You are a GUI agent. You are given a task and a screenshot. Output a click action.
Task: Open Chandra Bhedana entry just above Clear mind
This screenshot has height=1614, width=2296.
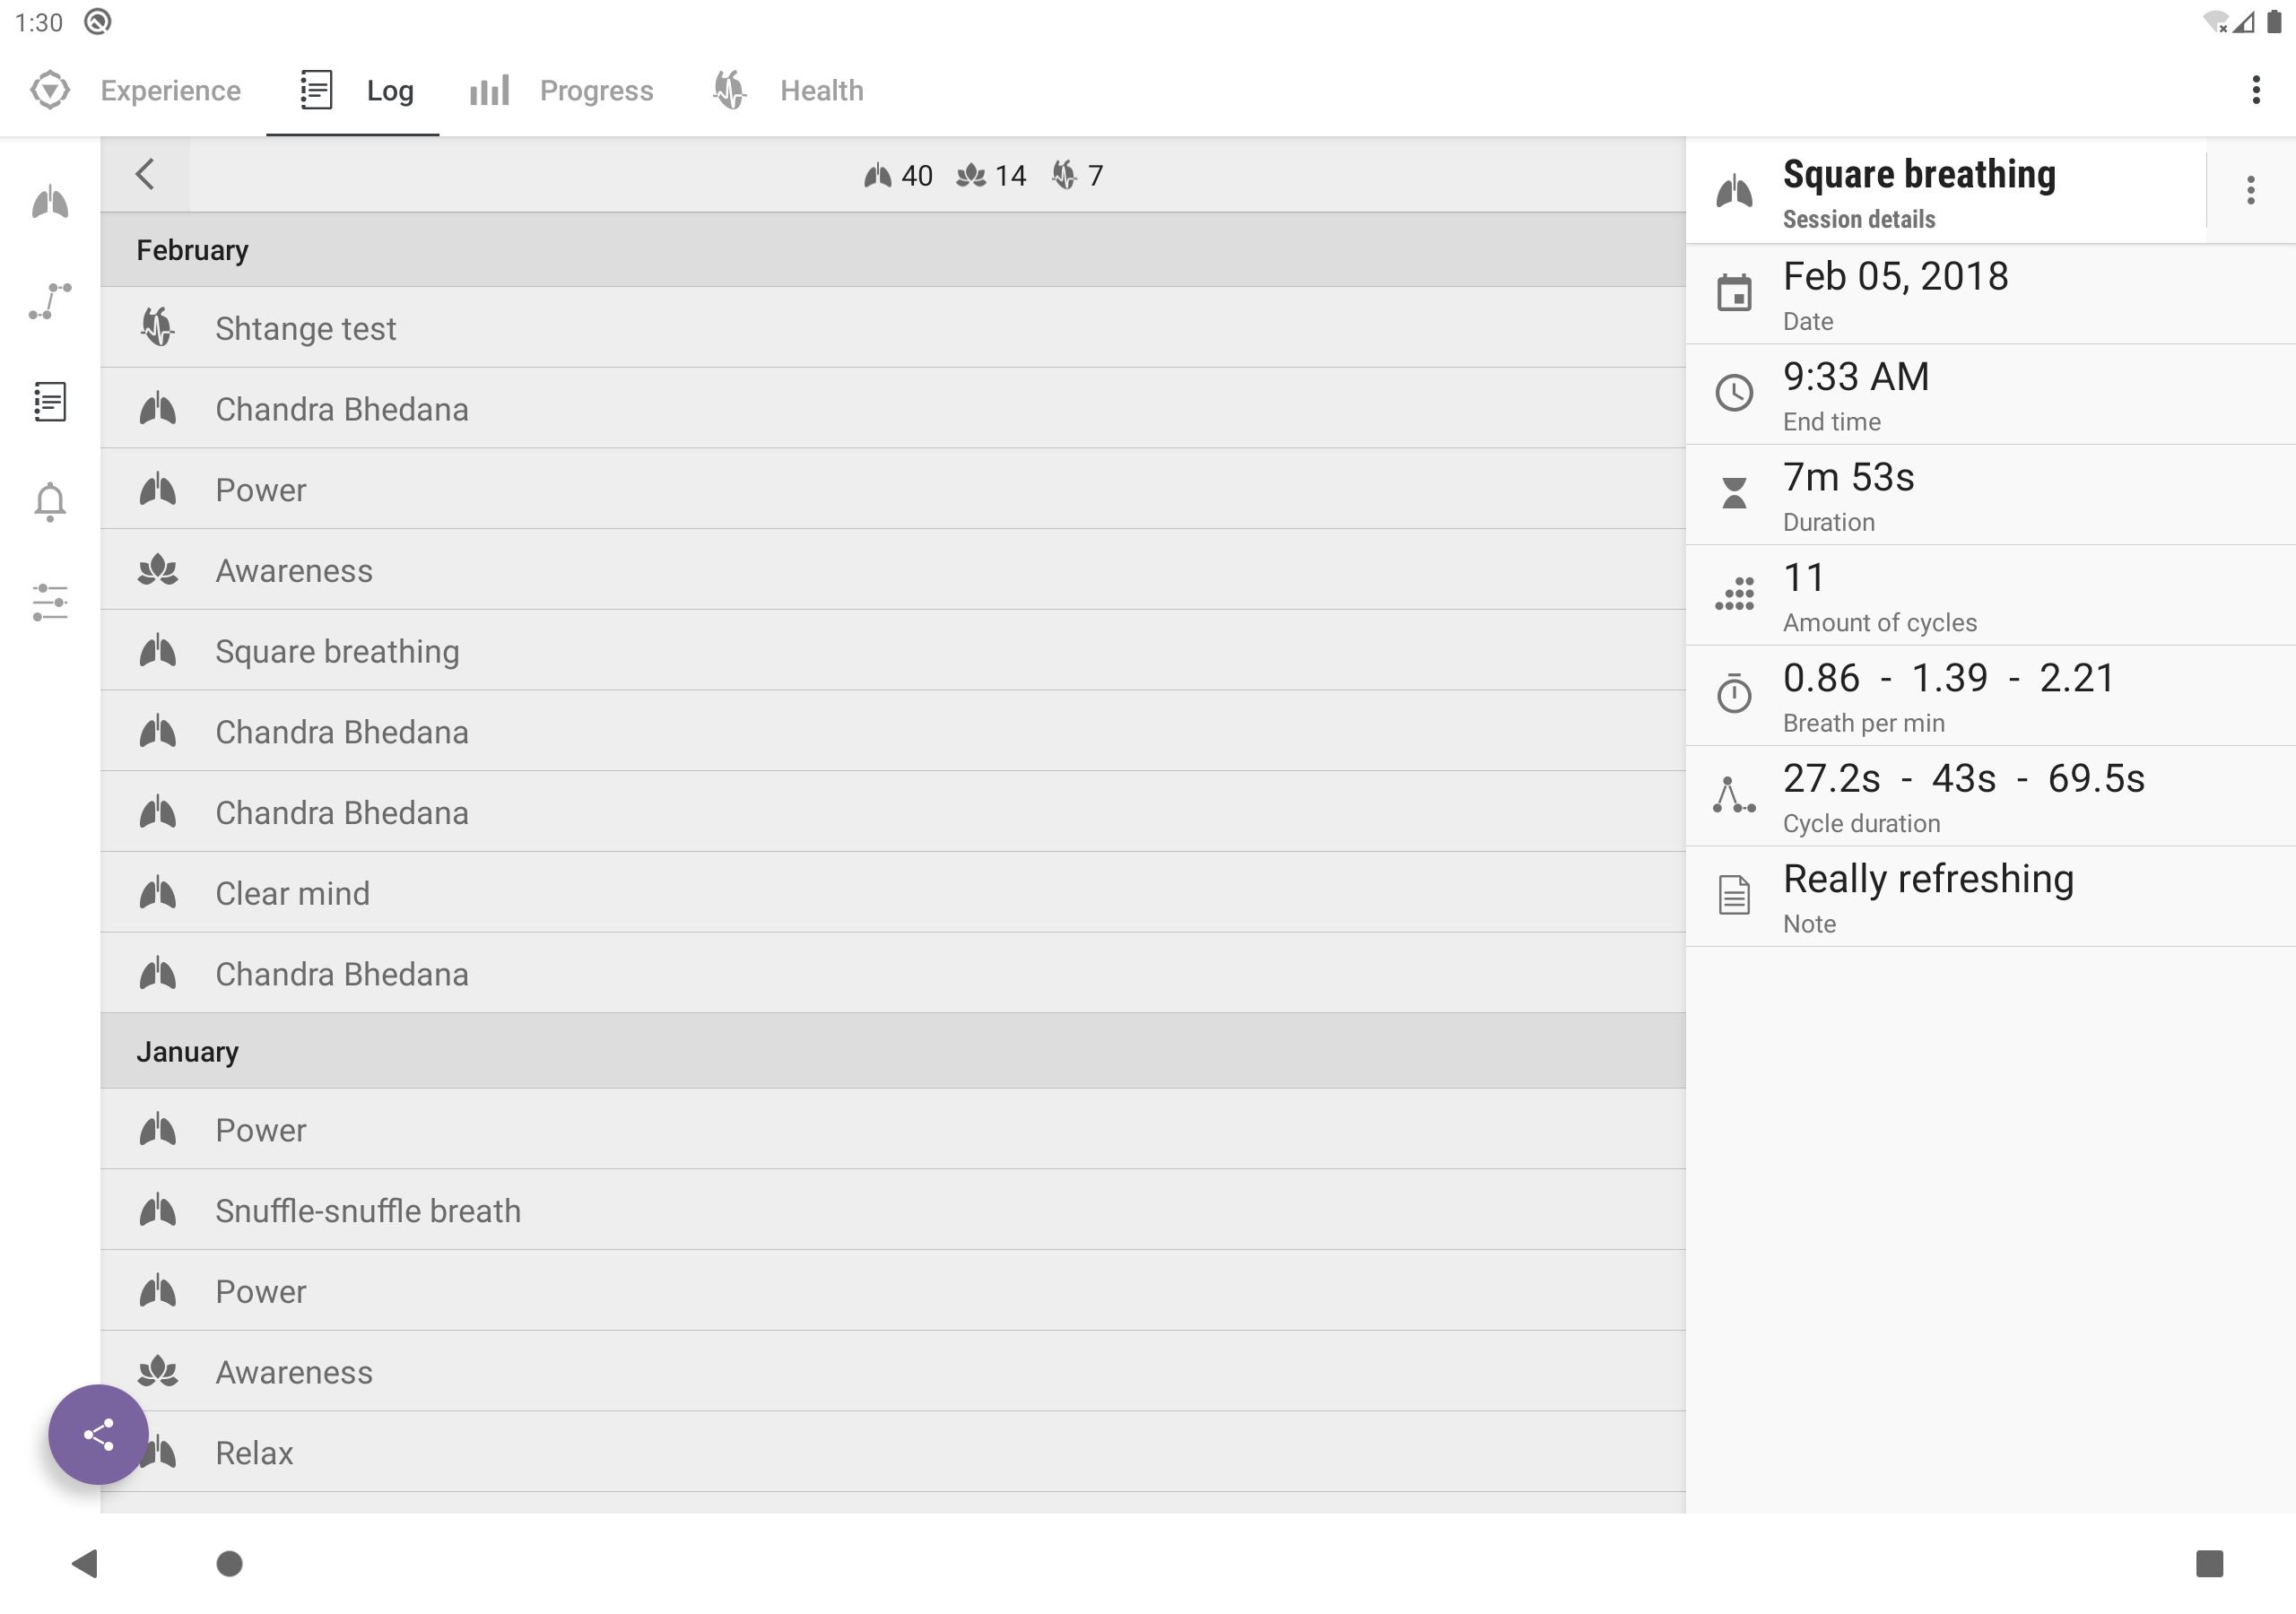tap(892, 812)
